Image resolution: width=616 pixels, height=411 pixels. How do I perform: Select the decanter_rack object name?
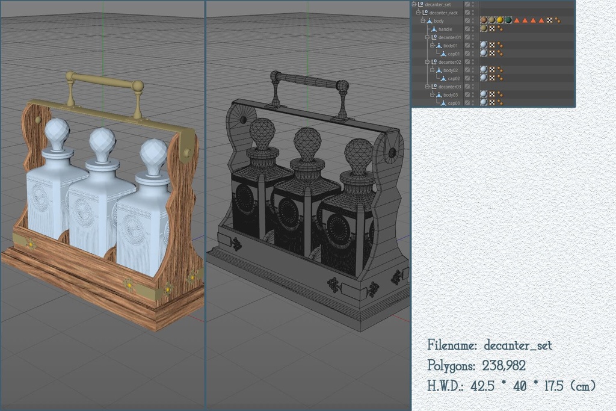(443, 13)
